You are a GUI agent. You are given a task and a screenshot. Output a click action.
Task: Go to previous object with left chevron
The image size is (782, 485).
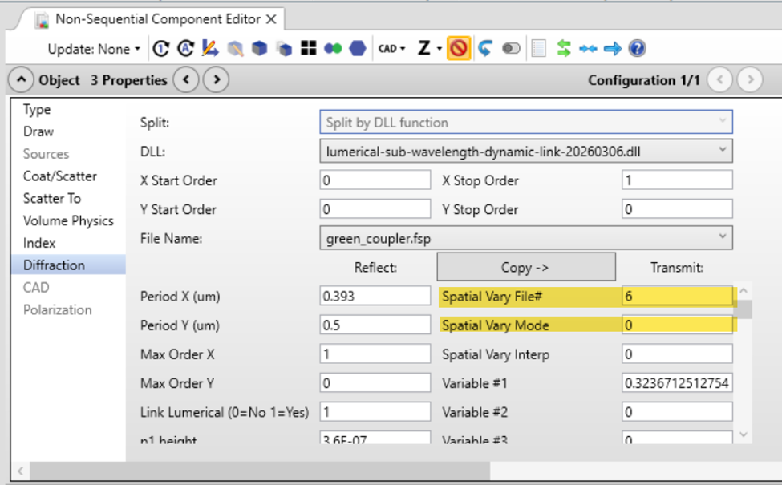click(x=186, y=79)
